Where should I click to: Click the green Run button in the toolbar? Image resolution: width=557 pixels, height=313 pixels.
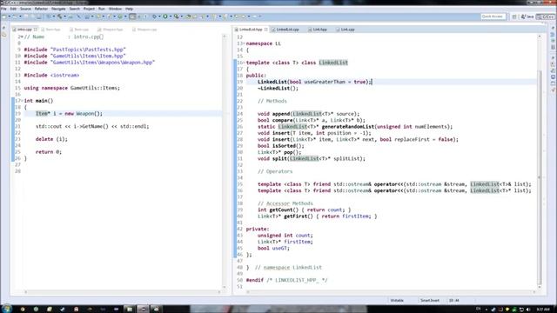165,17
